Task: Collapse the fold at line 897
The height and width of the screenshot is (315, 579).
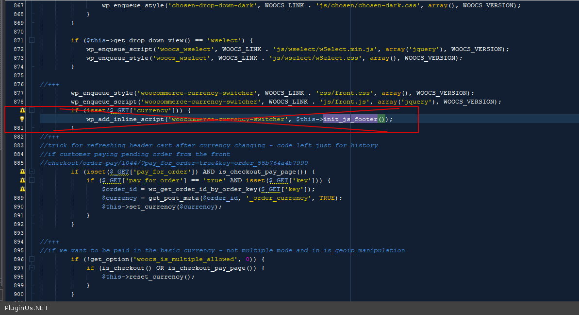Action: [32, 268]
